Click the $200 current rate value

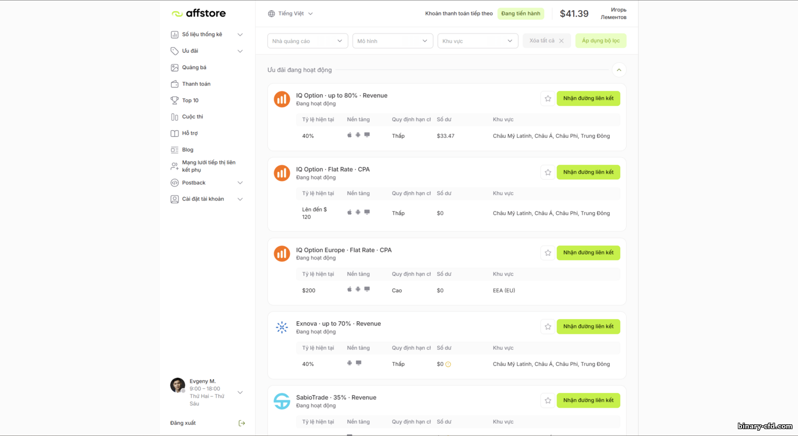click(309, 291)
